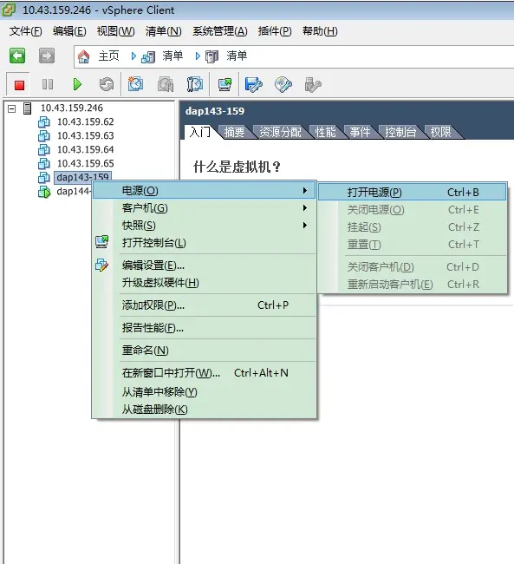Switch to the 性能 tab

(325, 132)
